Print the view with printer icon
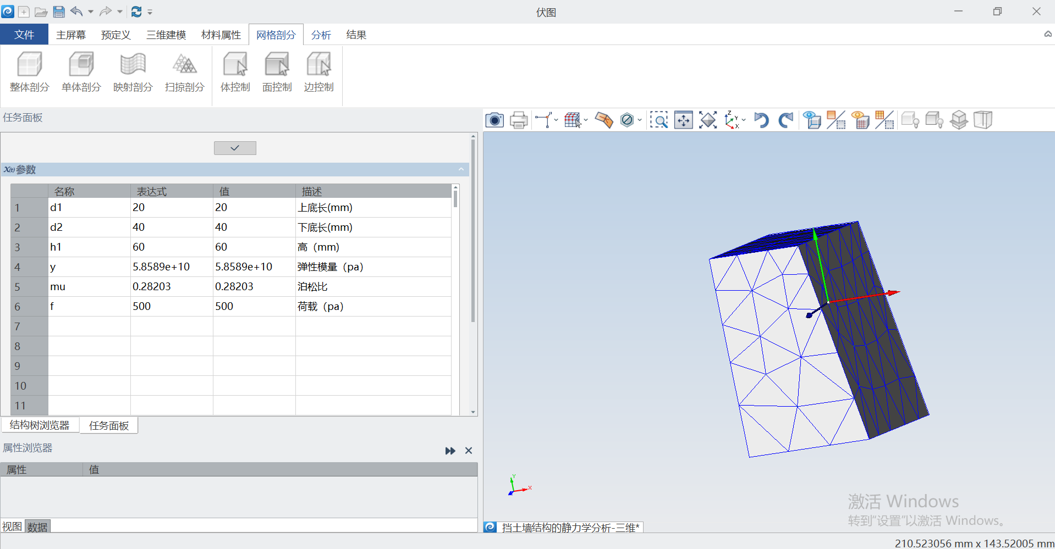The height and width of the screenshot is (549, 1055). tap(519, 120)
